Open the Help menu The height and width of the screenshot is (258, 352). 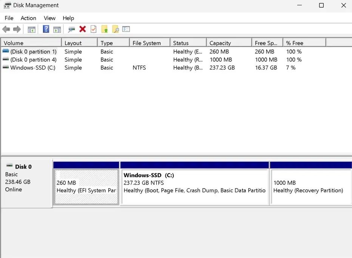pos(68,18)
